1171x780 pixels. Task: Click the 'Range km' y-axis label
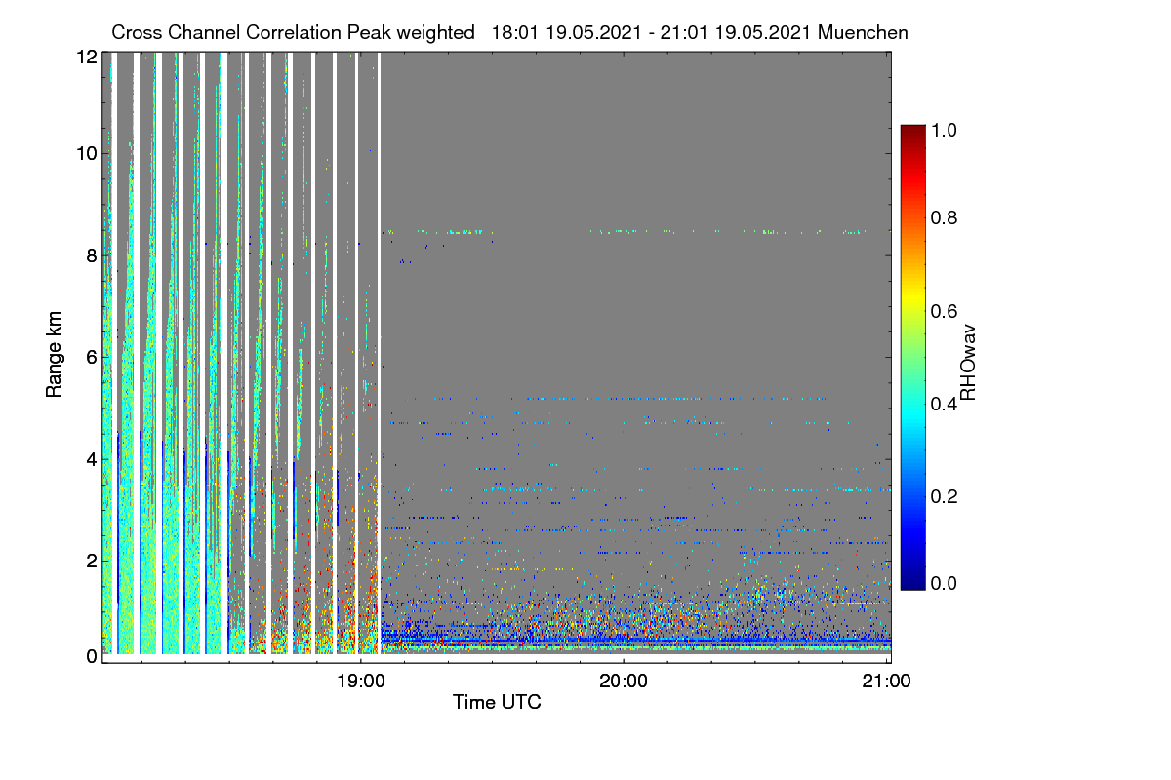point(54,356)
